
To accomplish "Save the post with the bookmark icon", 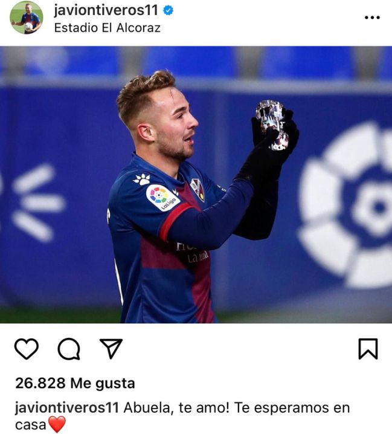I will pos(368,349).
